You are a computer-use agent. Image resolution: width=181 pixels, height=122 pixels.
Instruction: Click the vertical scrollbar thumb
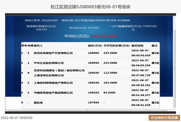[x=174, y=68]
